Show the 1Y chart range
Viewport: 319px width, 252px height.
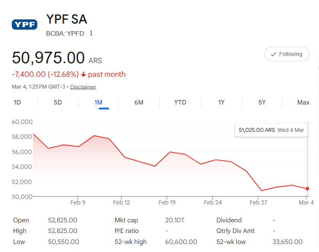[x=221, y=102]
